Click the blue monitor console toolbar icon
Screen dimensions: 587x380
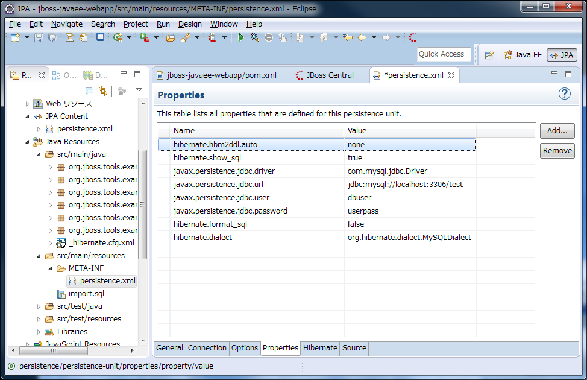[x=100, y=37]
